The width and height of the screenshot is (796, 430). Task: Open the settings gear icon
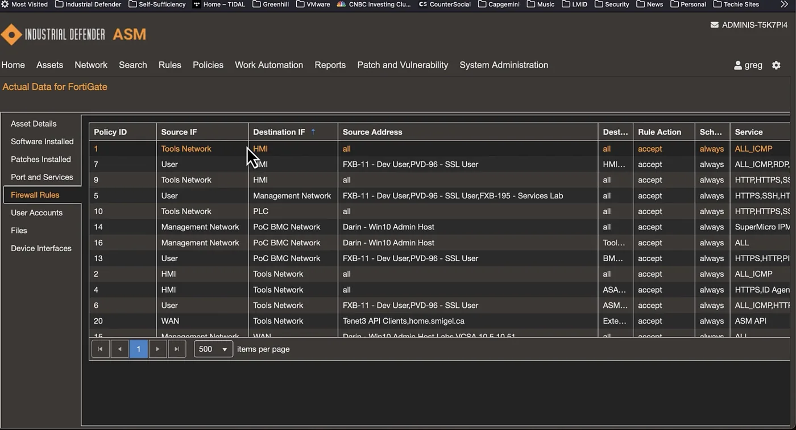coord(776,65)
